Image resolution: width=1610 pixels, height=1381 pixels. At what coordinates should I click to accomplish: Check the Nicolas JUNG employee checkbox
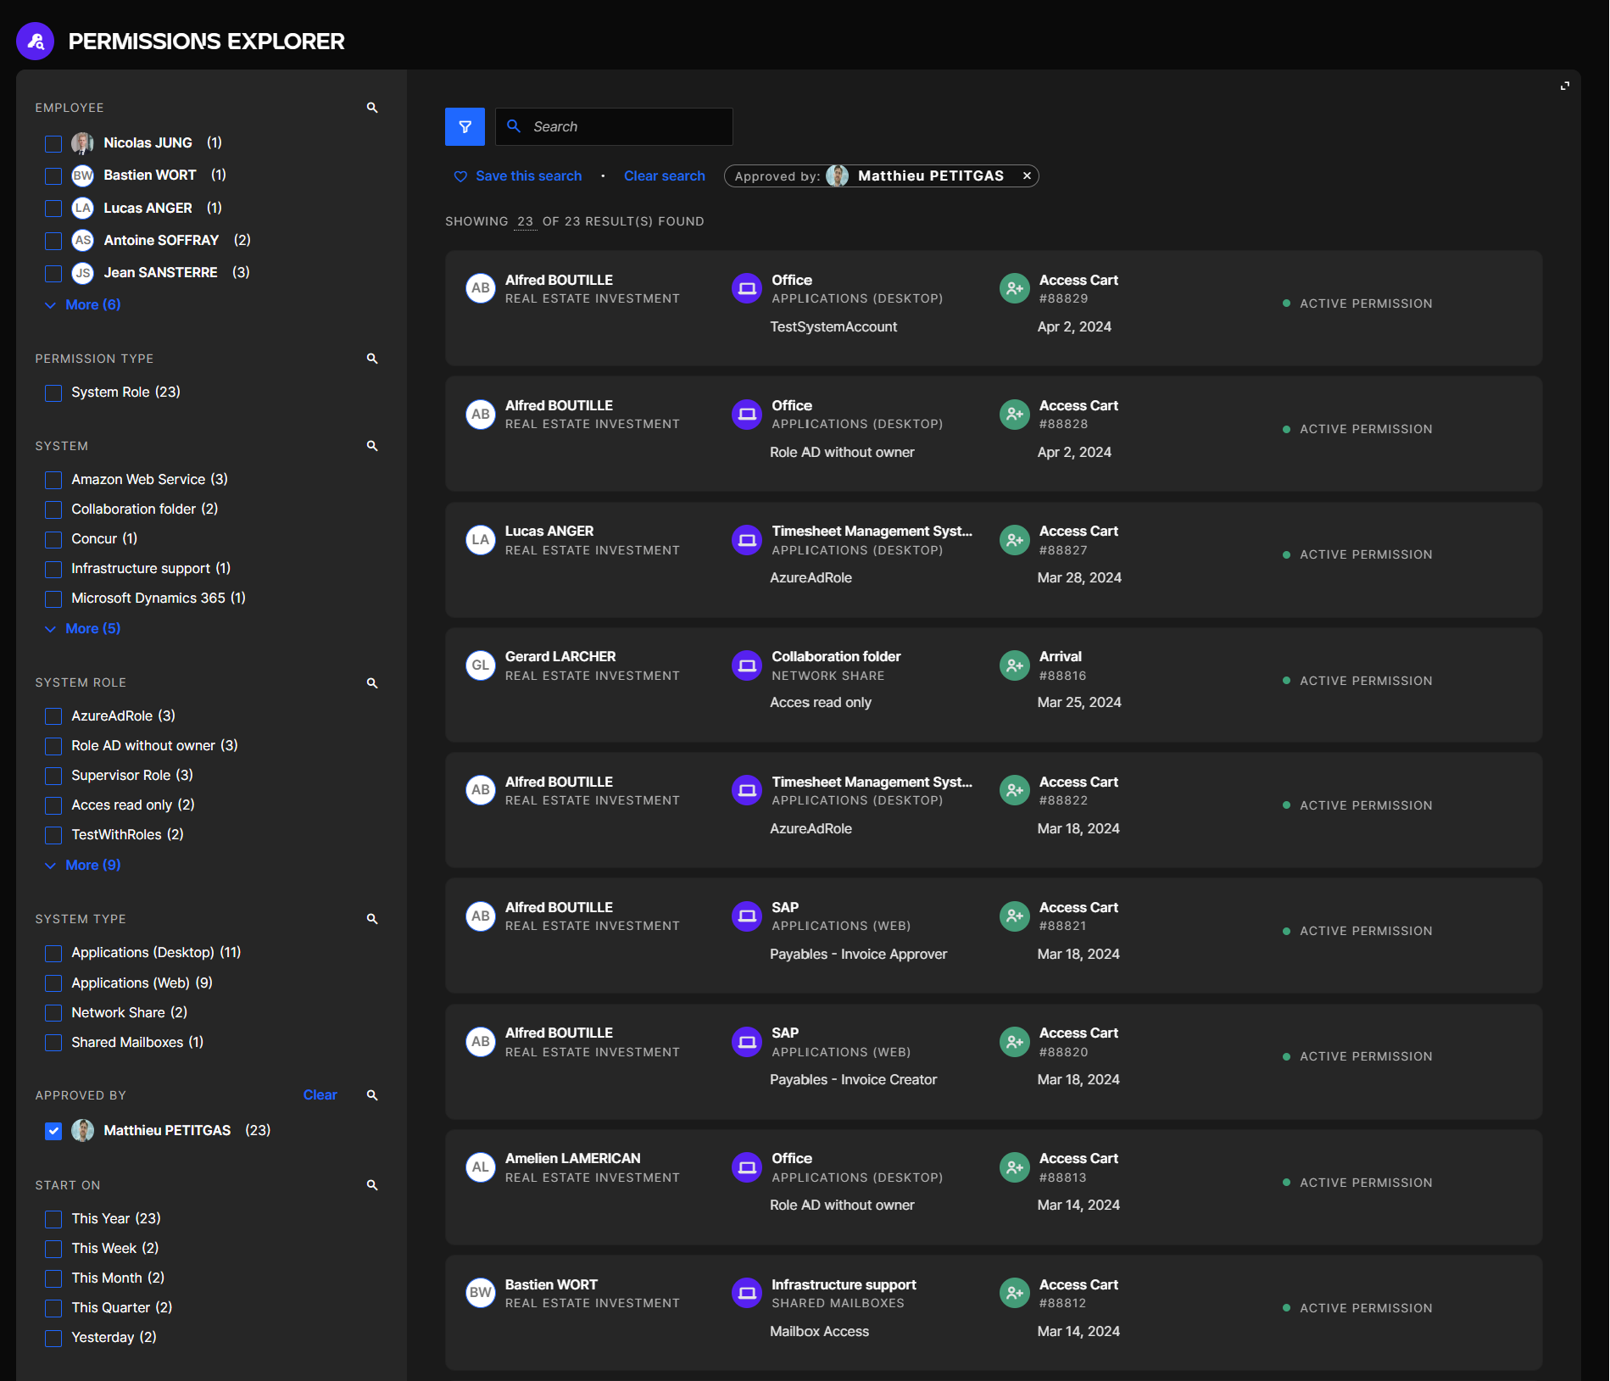coord(53,143)
